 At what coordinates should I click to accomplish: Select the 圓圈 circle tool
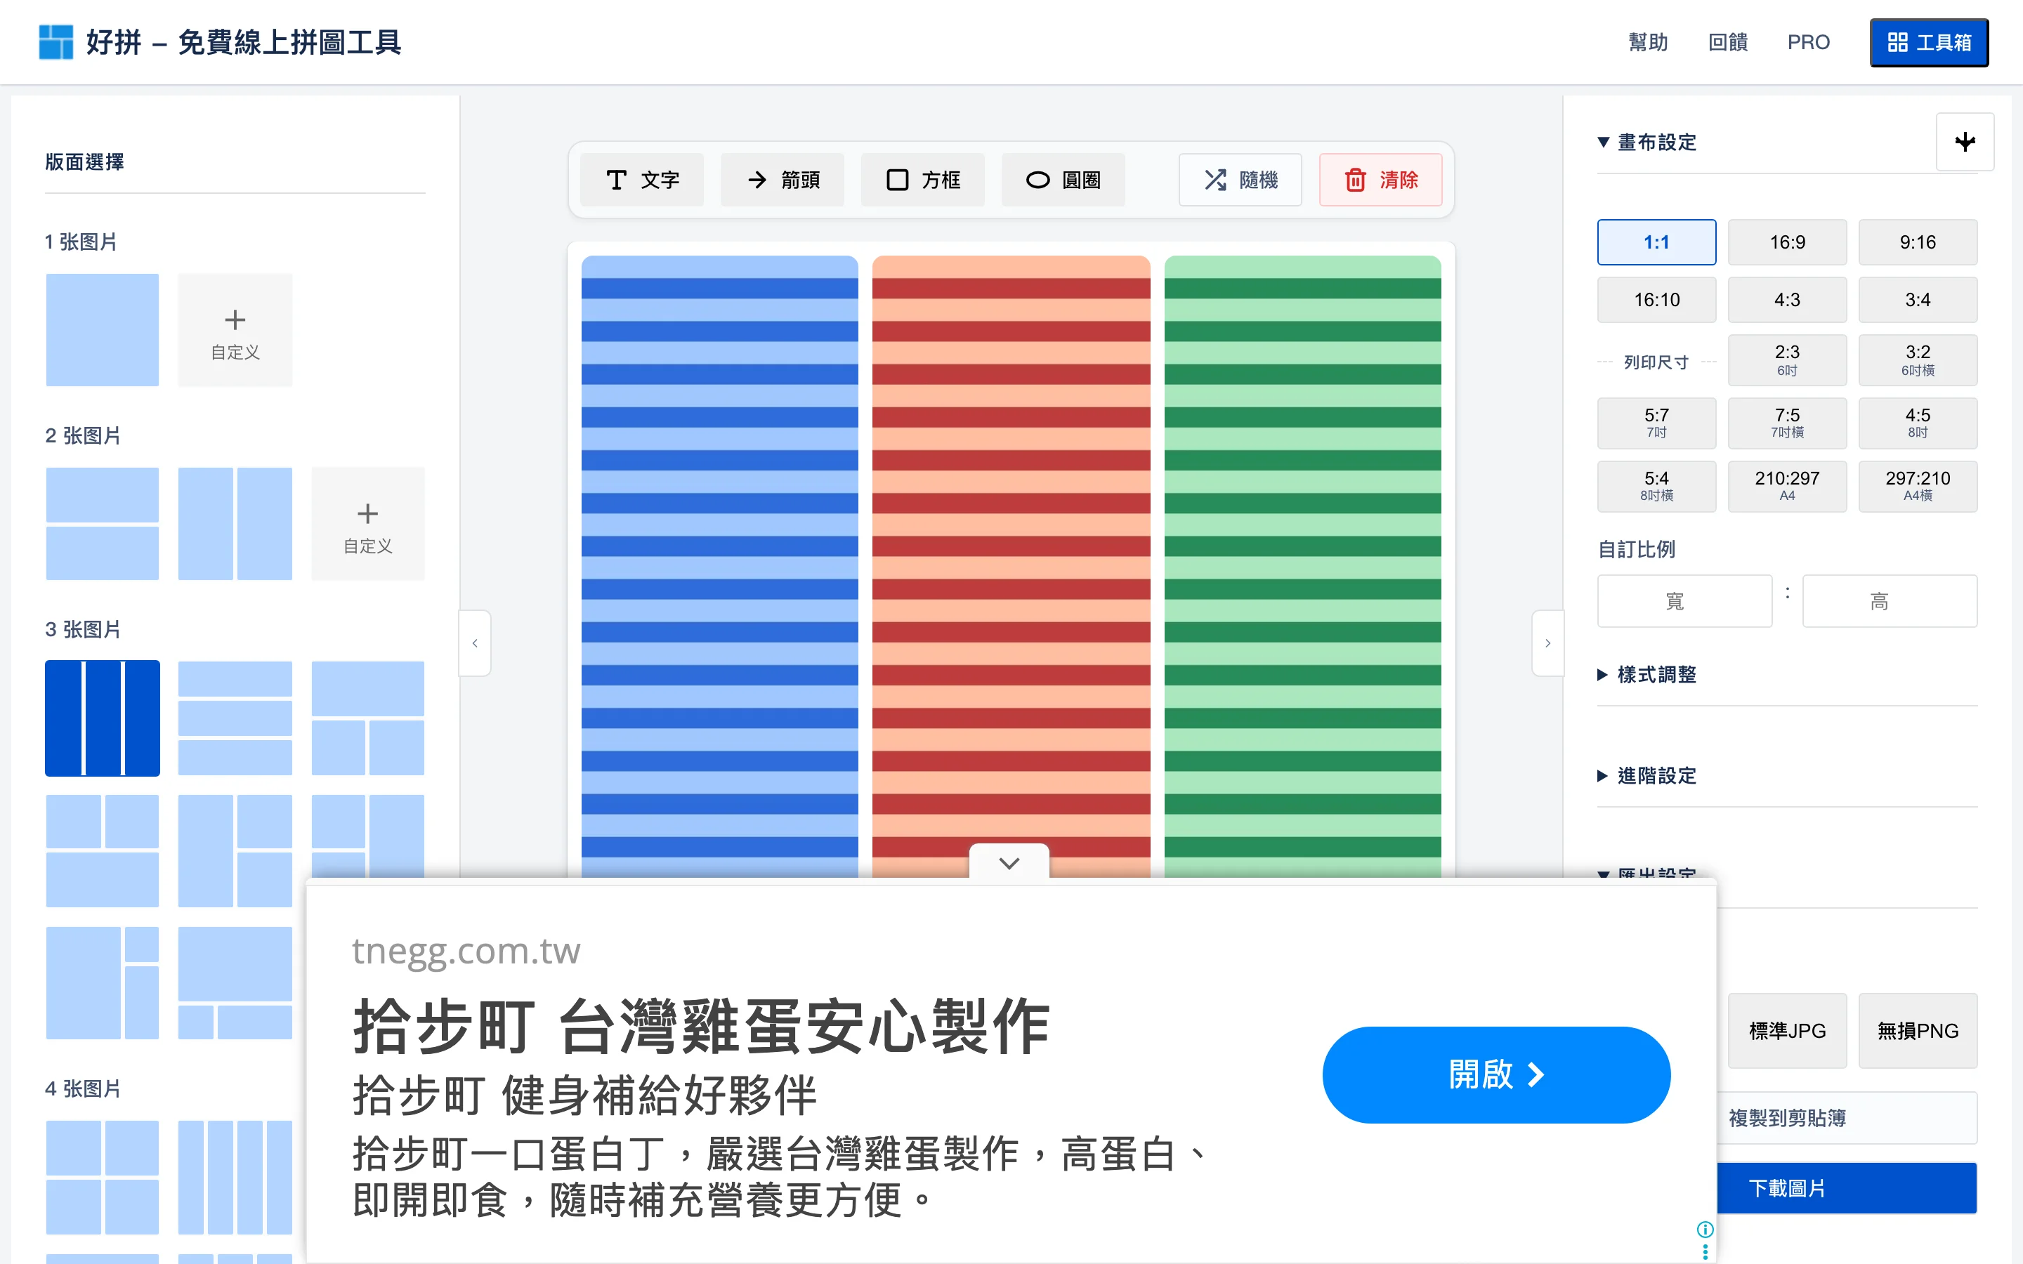click(x=1063, y=180)
